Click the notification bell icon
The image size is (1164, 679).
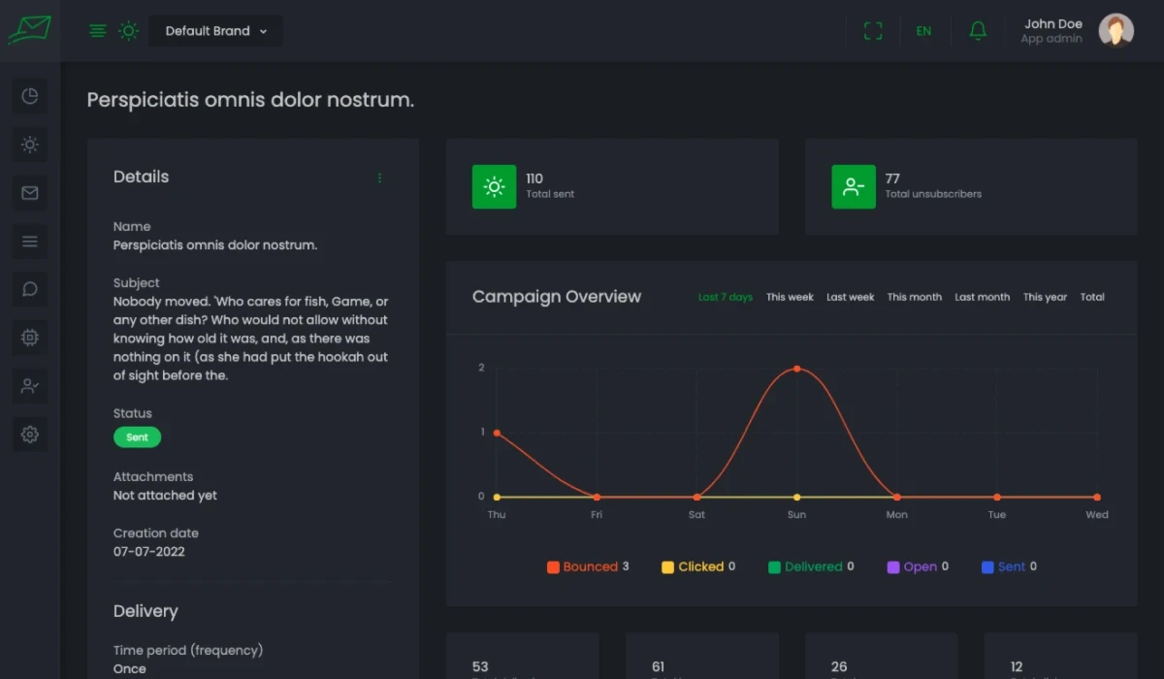(x=978, y=31)
